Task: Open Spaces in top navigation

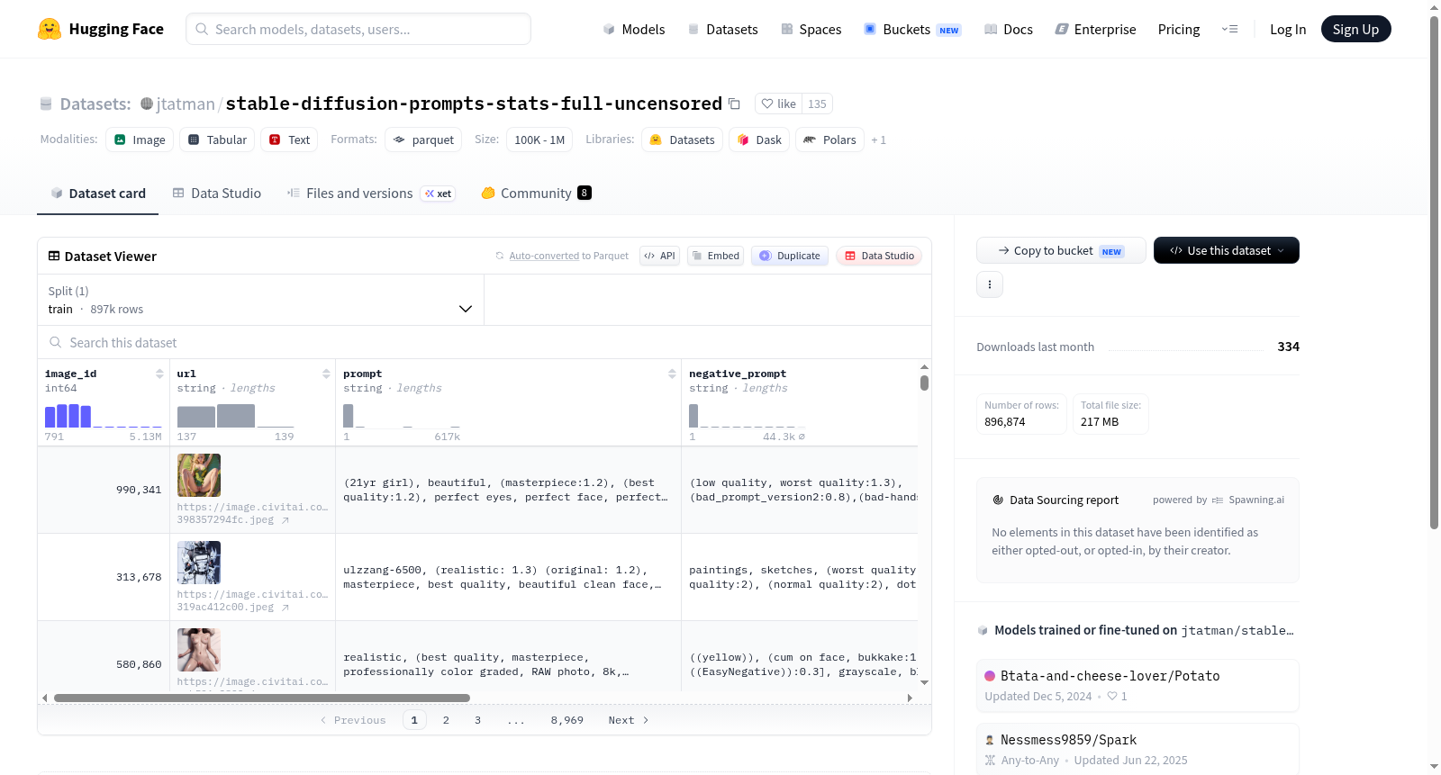Action: click(811, 30)
